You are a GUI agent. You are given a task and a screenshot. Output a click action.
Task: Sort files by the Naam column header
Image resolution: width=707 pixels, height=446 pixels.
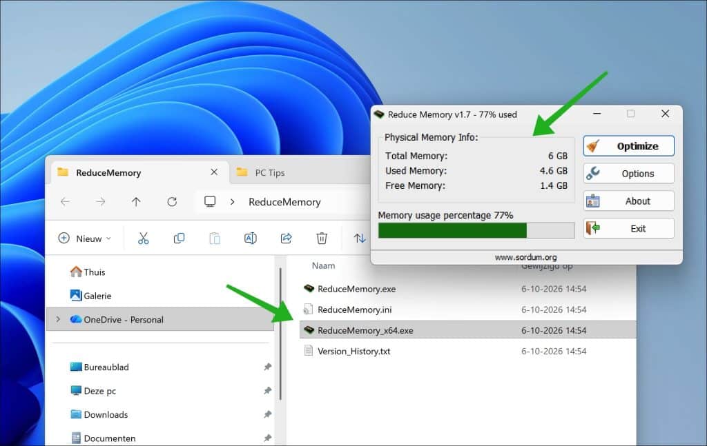323,265
